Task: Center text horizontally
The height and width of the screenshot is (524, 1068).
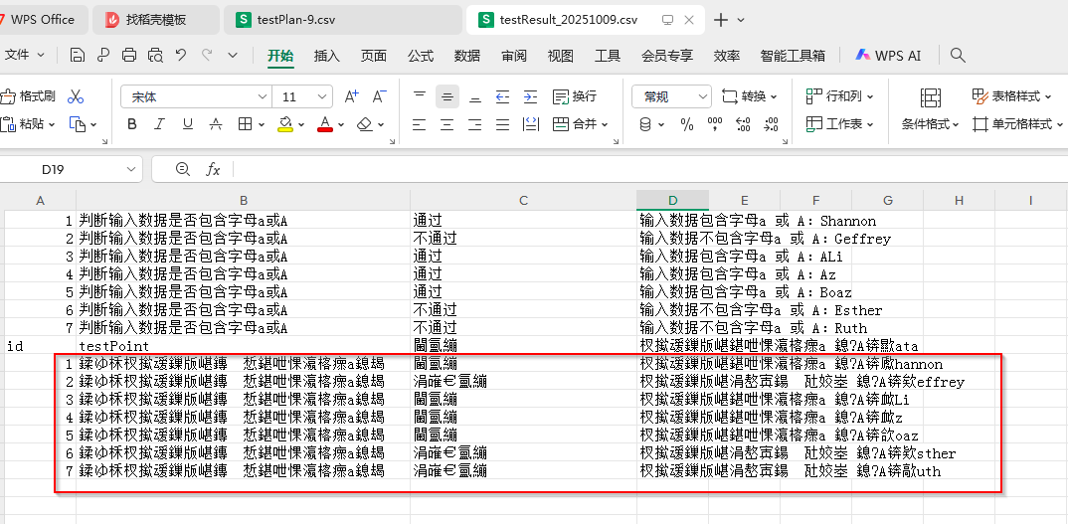Action: (x=447, y=124)
